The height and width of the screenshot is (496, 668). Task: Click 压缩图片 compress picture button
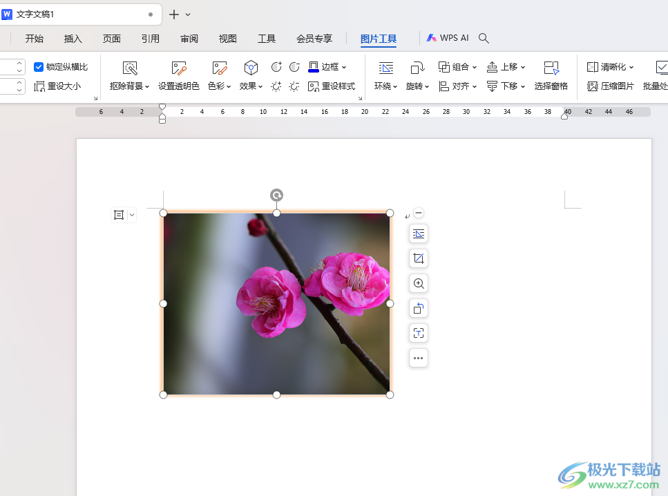pos(611,86)
